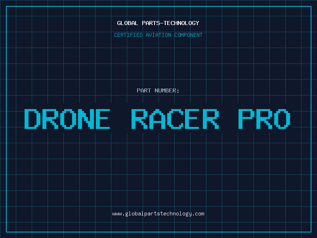Select the word COMPONENT in the subtitle
Viewport: 317px width, 238px height.
click(189, 35)
